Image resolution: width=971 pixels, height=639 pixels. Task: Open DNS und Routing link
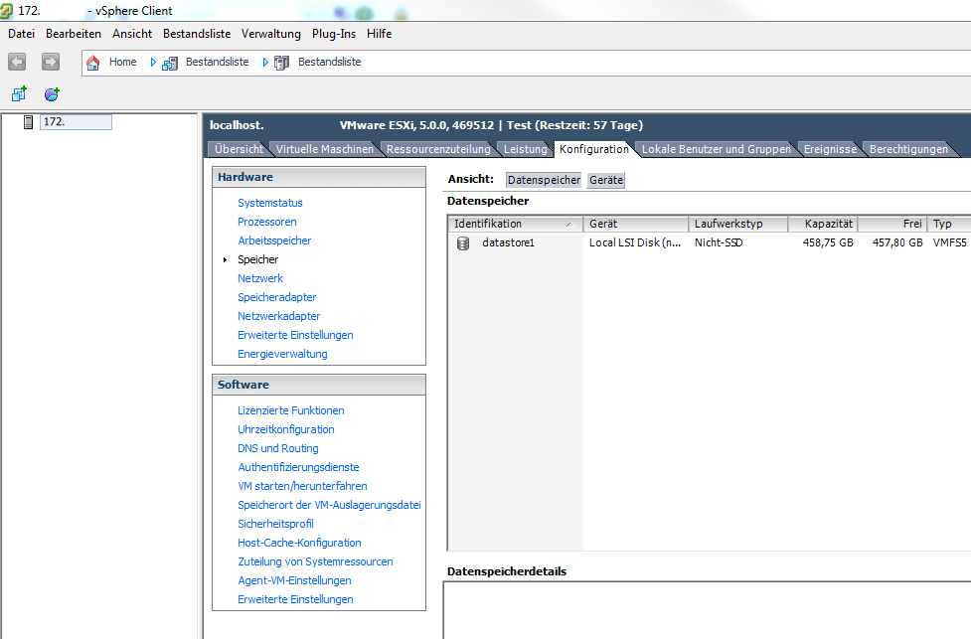tap(278, 448)
